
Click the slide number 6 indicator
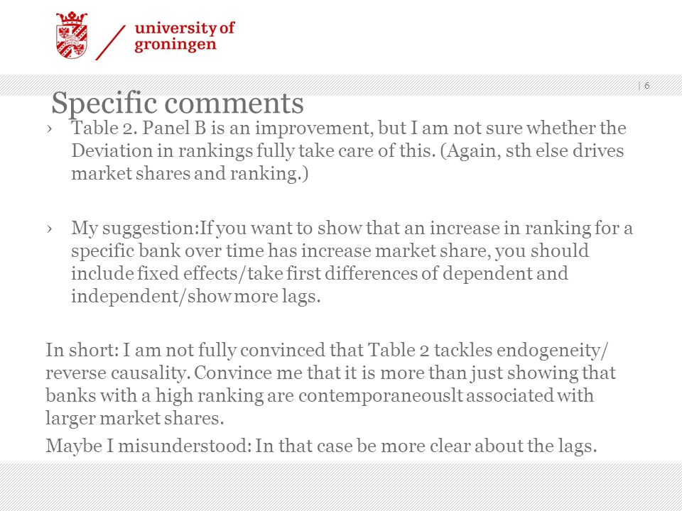(646, 86)
